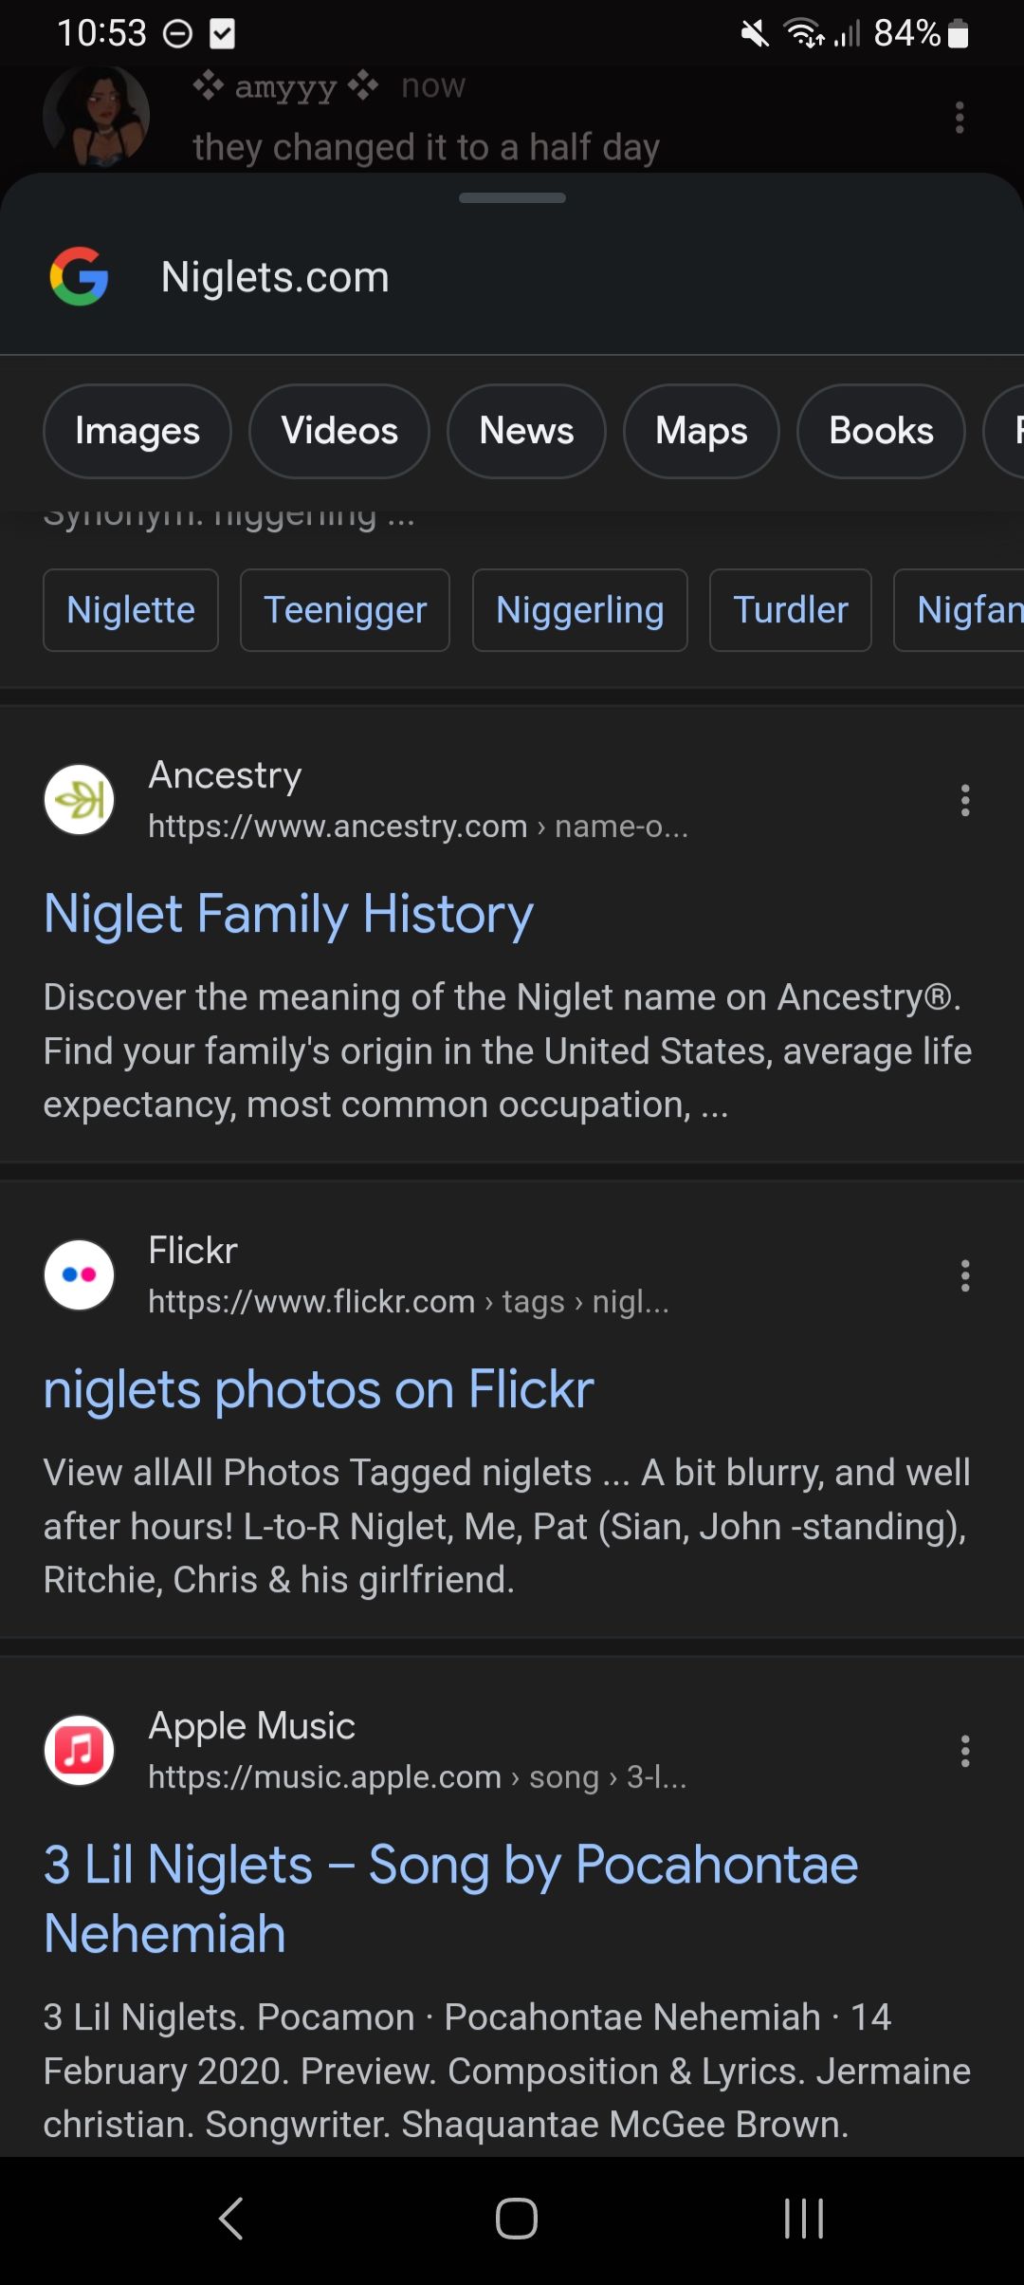Tap the Google logo icon
This screenshot has height=2285, width=1024.
(x=79, y=276)
